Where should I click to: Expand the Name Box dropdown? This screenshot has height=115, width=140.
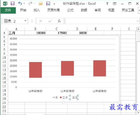[x=25, y=21]
